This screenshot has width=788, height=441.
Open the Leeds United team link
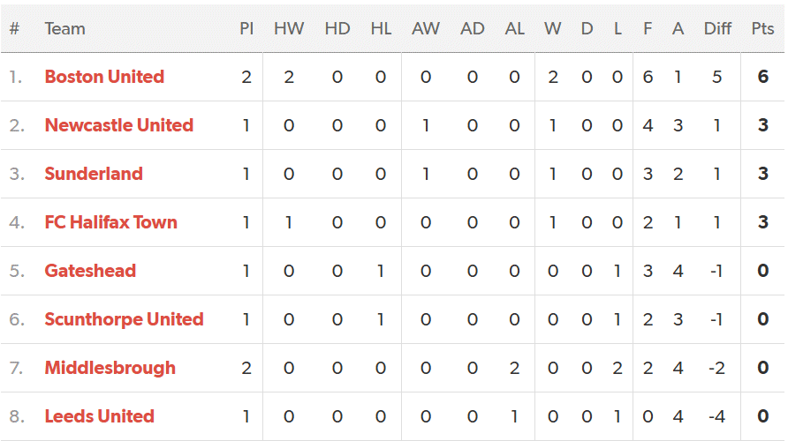point(100,416)
